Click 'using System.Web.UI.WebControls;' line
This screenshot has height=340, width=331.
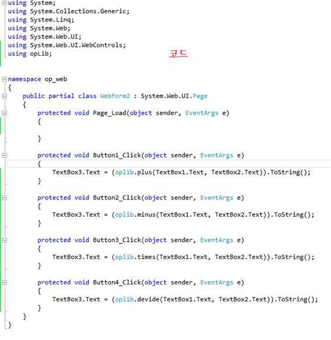(67, 45)
